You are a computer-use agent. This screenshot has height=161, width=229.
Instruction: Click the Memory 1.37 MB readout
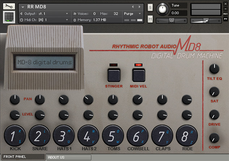tap(90, 20)
